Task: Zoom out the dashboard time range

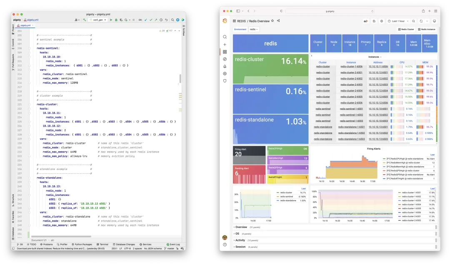Action: (x=414, y=21)
